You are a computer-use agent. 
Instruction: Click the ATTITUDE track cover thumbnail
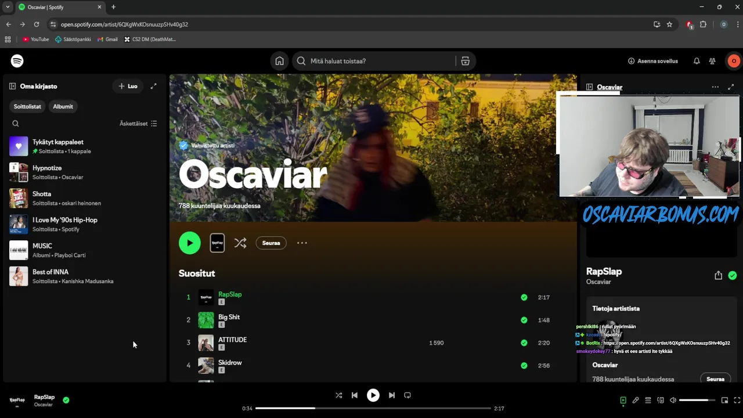coord(206,343)
